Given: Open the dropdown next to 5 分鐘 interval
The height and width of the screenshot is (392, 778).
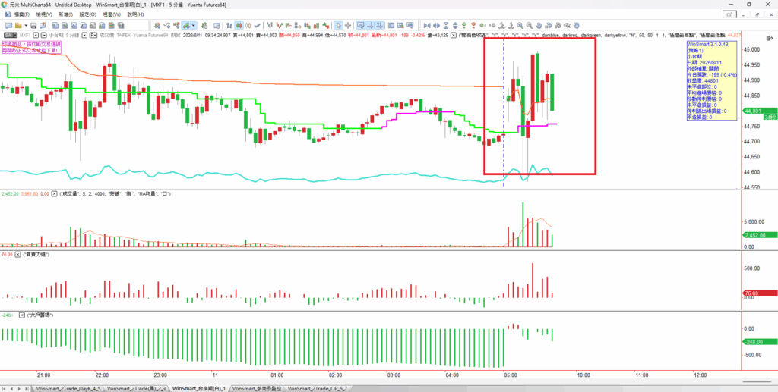Looking at the screenshot, I should [84, 35].
